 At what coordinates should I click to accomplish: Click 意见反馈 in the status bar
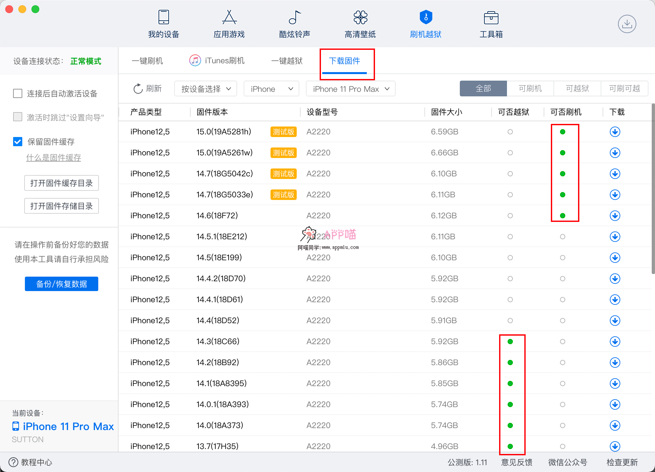point(516,462)
